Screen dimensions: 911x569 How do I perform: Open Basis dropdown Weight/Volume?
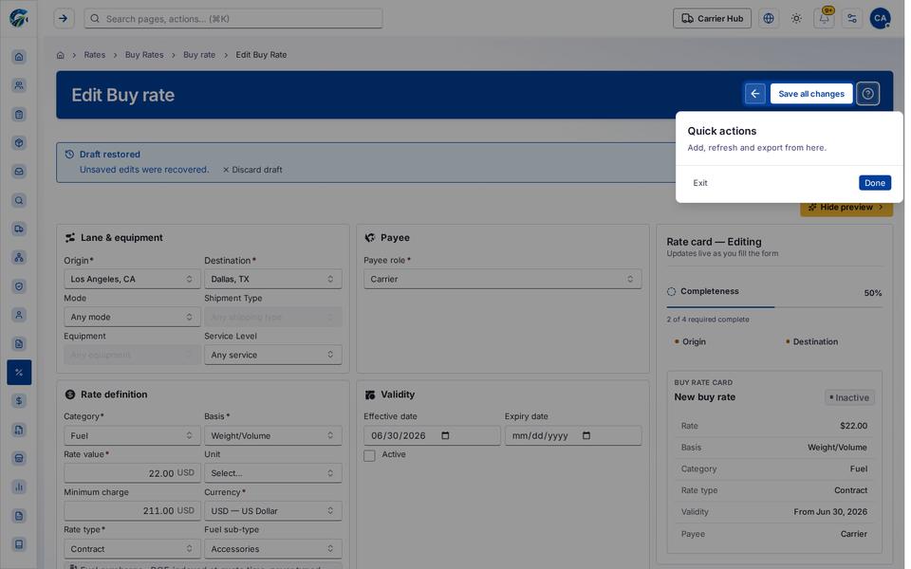[x=272, y=435]
